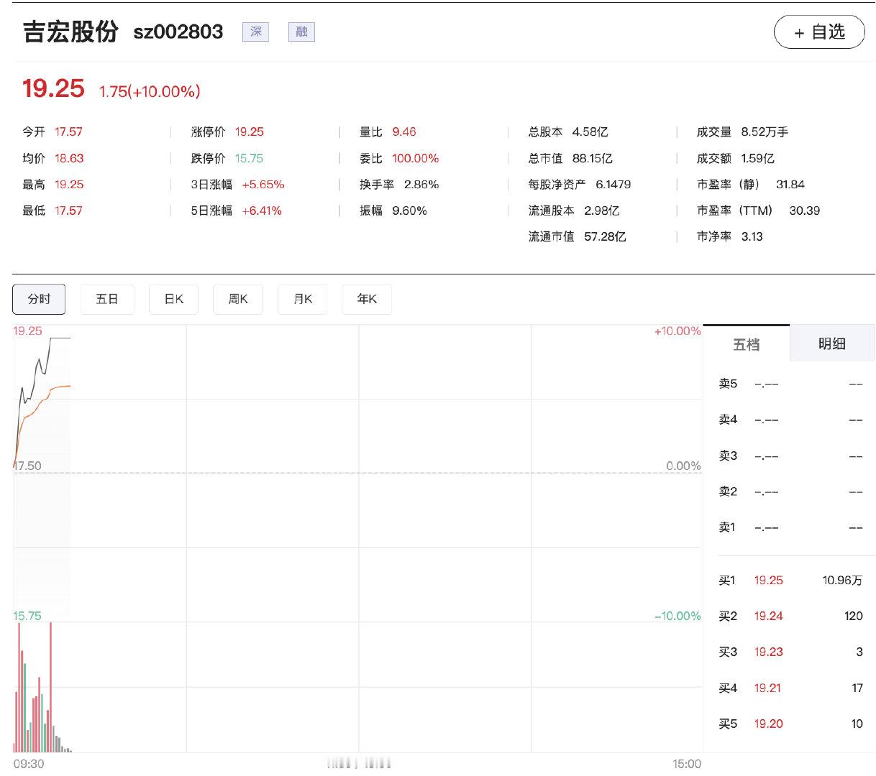Click 总市值 value 88.15亿

593,159
